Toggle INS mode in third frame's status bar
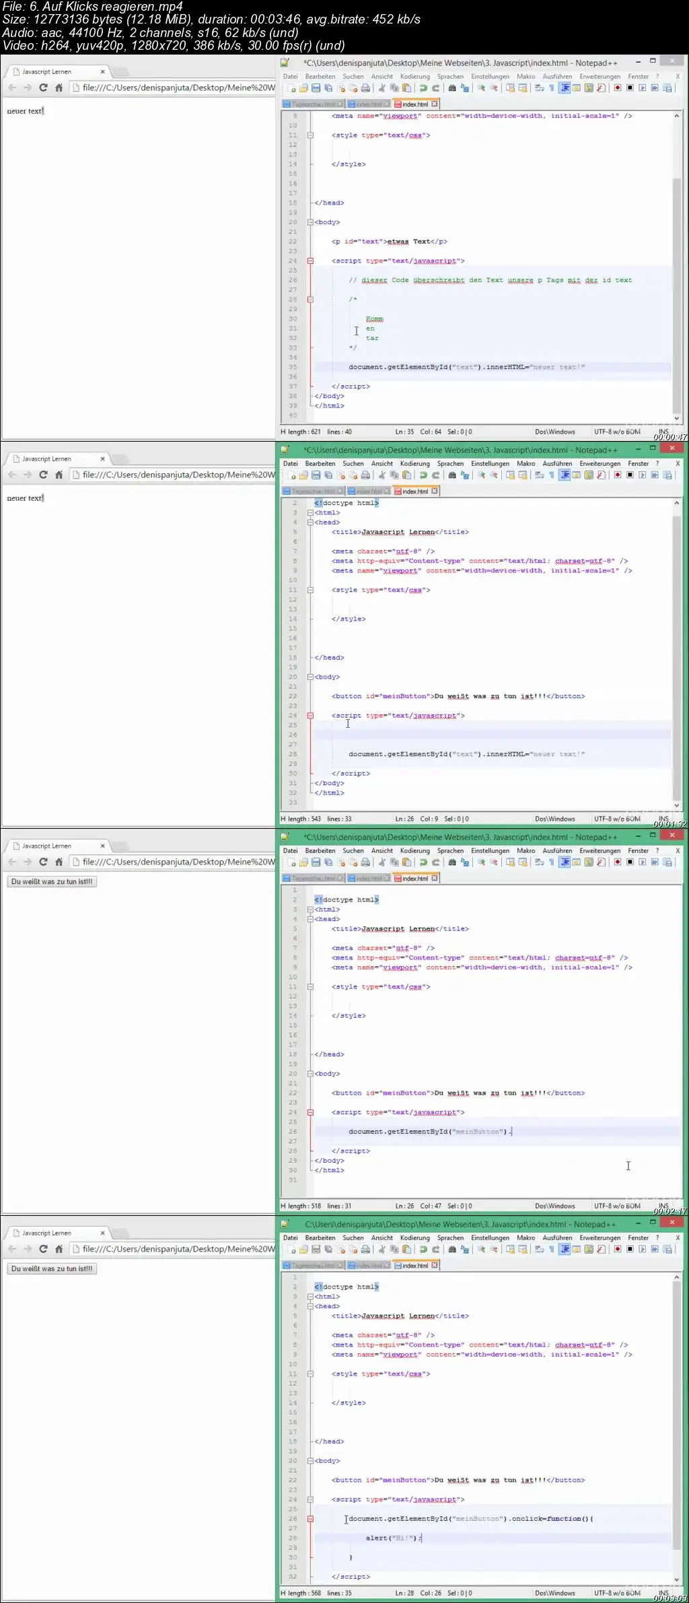 pyautogui.click(x=663, y=1206)
